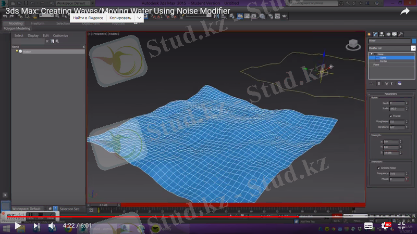Open the dropdown arrow beside Копировать
417x234 pixels.
(139, 18)
